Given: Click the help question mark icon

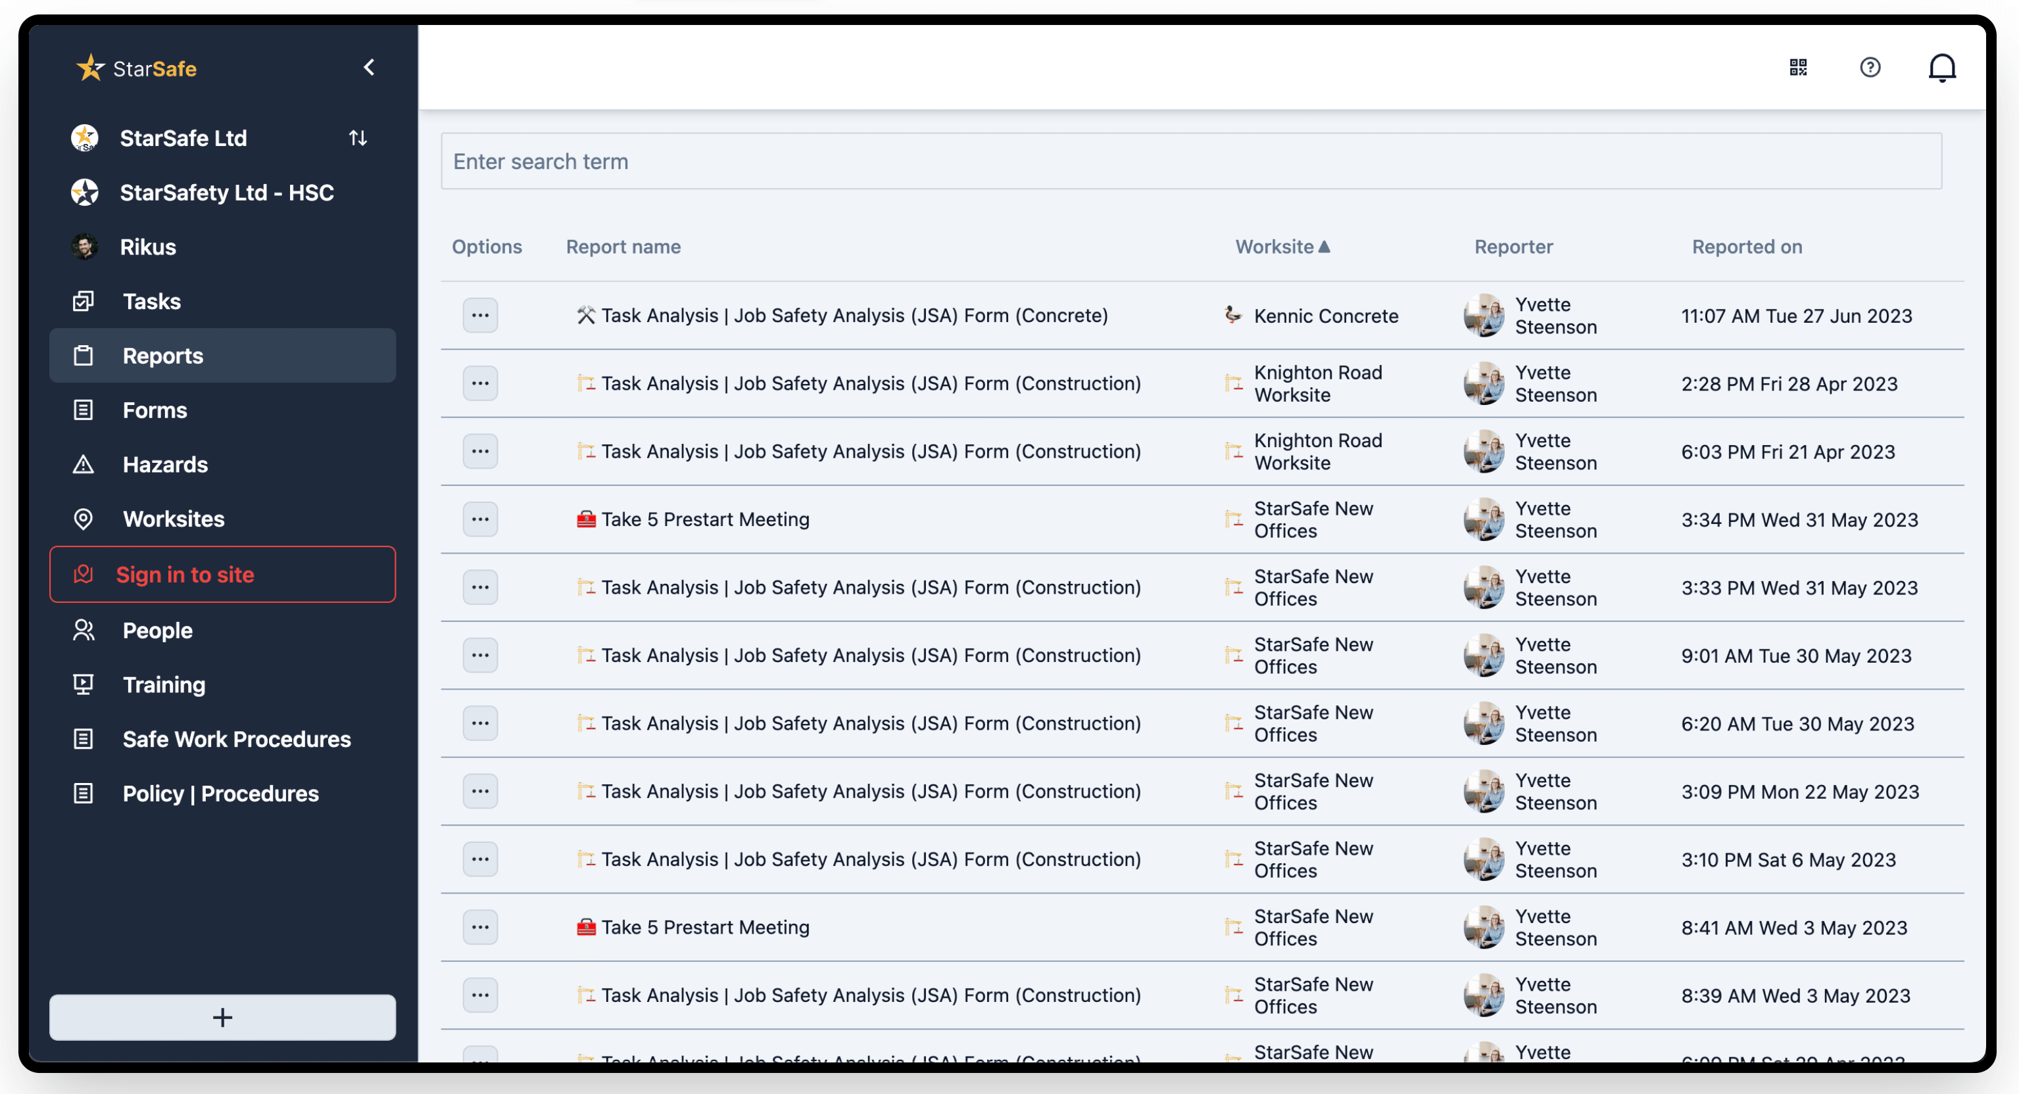Looking at the screenshot, I should tap(1870, 68).
